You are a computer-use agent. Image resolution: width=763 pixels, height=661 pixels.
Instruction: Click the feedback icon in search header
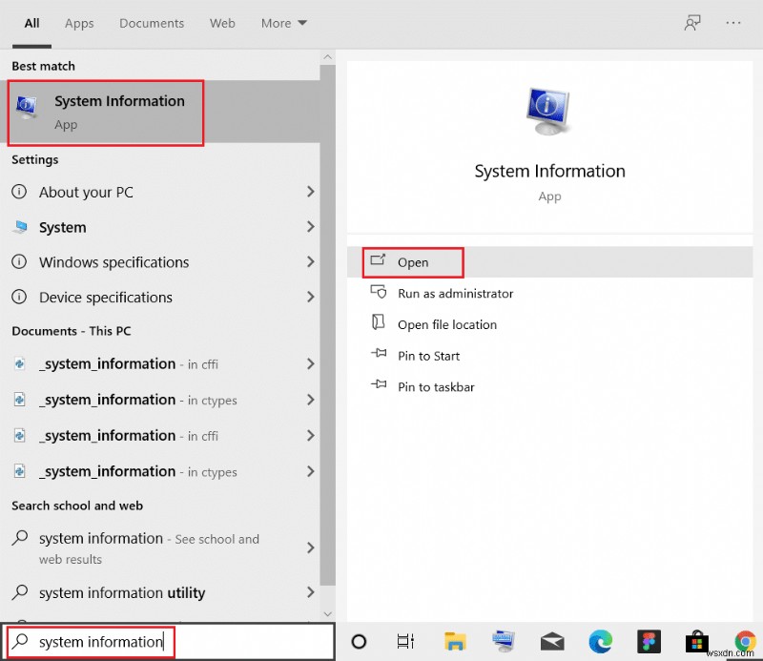tap(692, 23)
